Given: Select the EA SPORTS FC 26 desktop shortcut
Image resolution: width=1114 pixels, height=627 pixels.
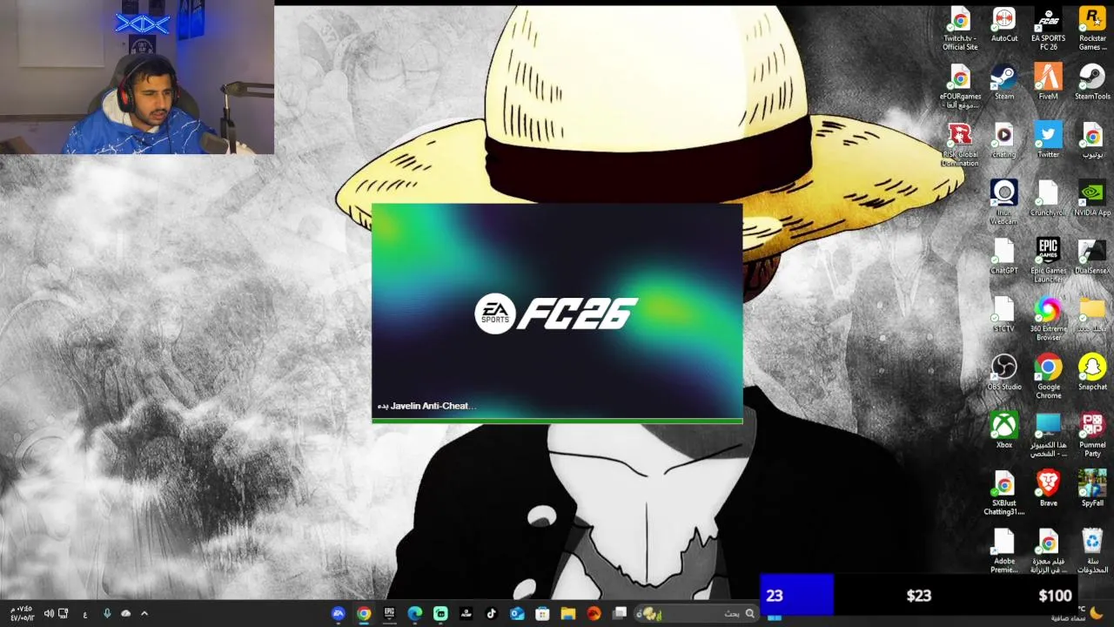Looking at the screenshot, I should coord(1049,29).
